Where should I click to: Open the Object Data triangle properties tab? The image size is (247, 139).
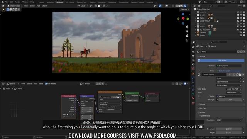(193, 94)
